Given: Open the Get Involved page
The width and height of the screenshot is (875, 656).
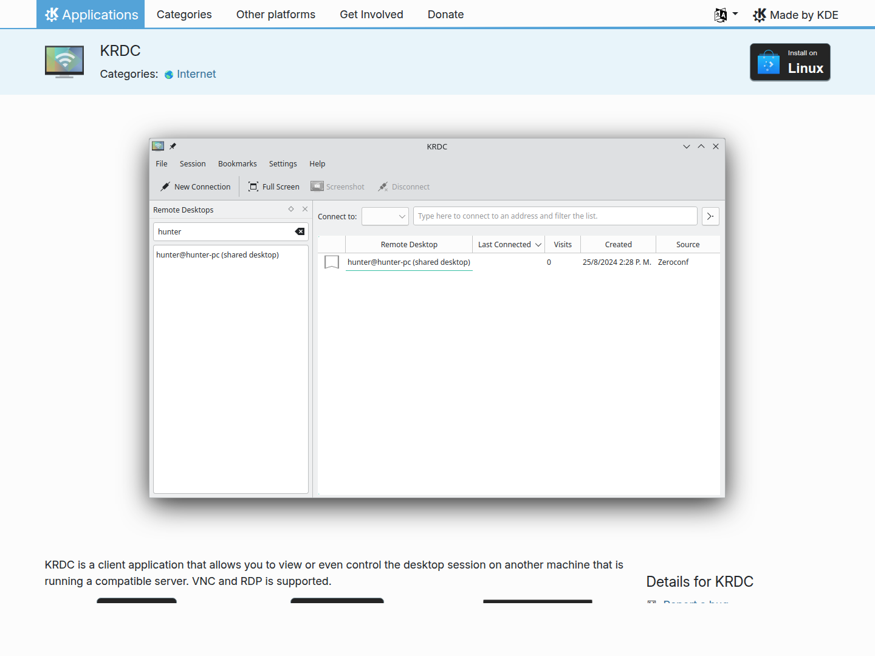Looking at the screenshot, I should (371, 14).
